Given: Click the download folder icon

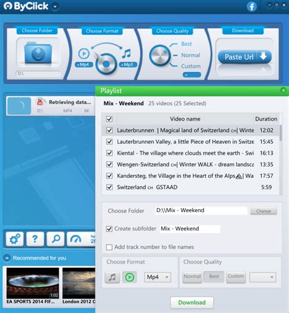Looking at the screenshot, I should coord(38,53).
